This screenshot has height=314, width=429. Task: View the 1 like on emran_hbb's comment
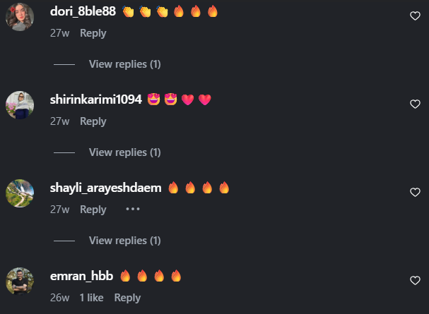(x=92, y=298)
